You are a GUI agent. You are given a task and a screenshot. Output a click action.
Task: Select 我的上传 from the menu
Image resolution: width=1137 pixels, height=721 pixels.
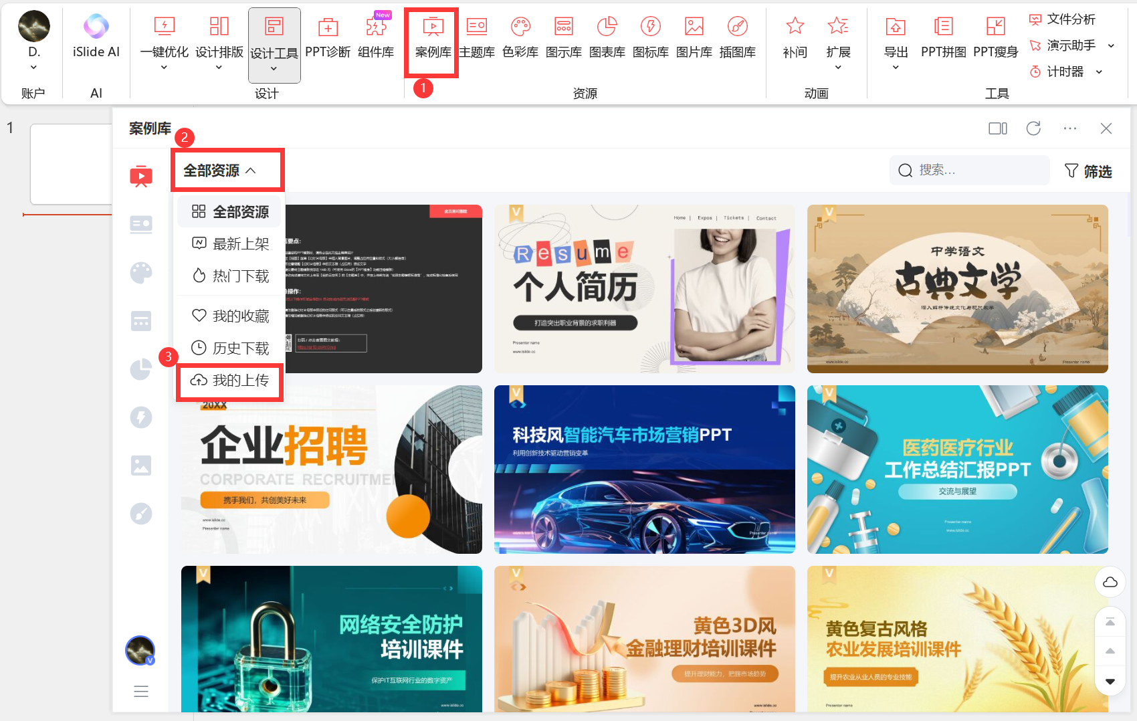(230, 381)
